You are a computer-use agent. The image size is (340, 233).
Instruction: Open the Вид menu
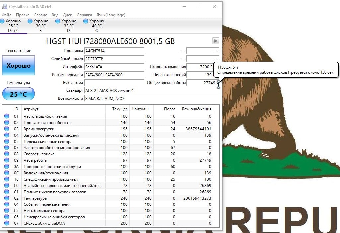(x=55, y=15)
